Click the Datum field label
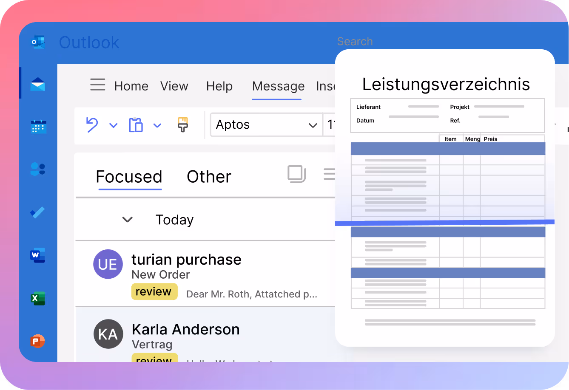The height and width of the screenshot is (390, 569). [x=365, y=121]
